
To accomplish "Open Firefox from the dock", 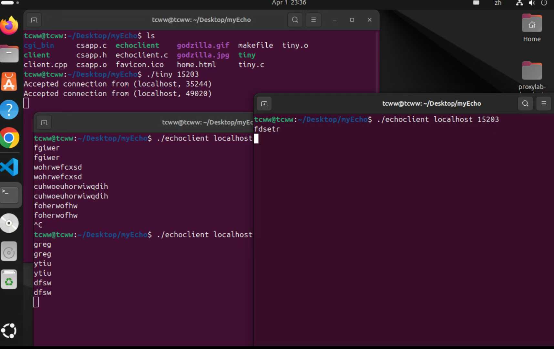I will tap(9, 26).
